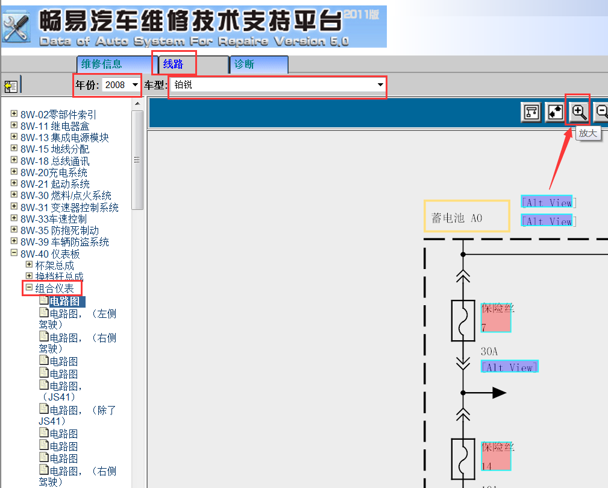Screen dimensions: 608x488
Task: Click page icon beside 电路图, (左侧驾驶)
Action: pos(44,312)
